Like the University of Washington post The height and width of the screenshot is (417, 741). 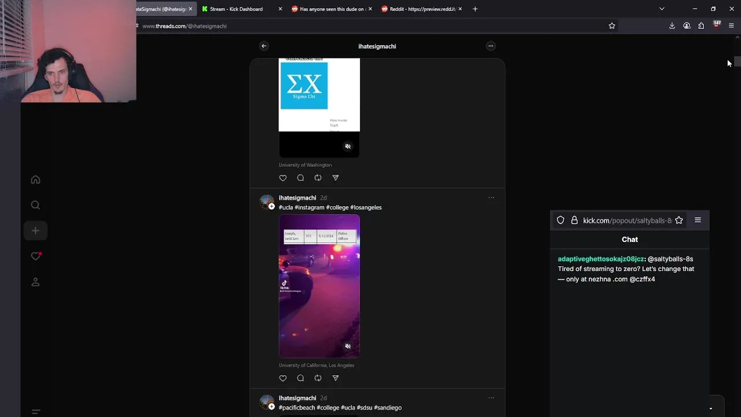[283, 178]
